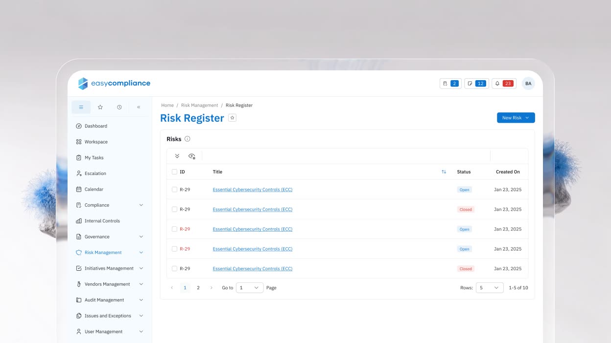Screen dimensions: 611x343
Task: Select page 1 in pagination
Action: click(185, 288)
